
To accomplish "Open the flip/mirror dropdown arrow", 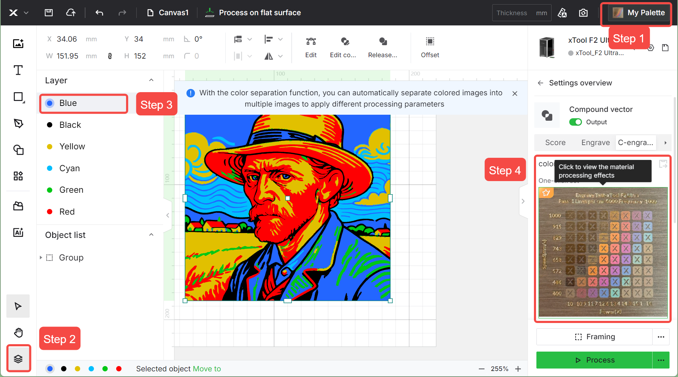I will coord(280,56).
